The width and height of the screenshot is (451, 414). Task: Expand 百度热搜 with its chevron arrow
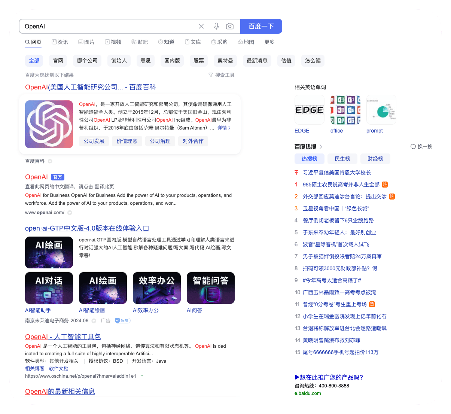coord(321,147)
